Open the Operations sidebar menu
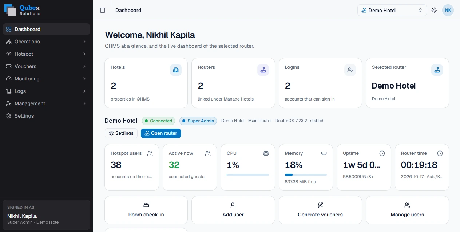Image resolution: width=460 pixels, height=232 pixels. point(46,42)
